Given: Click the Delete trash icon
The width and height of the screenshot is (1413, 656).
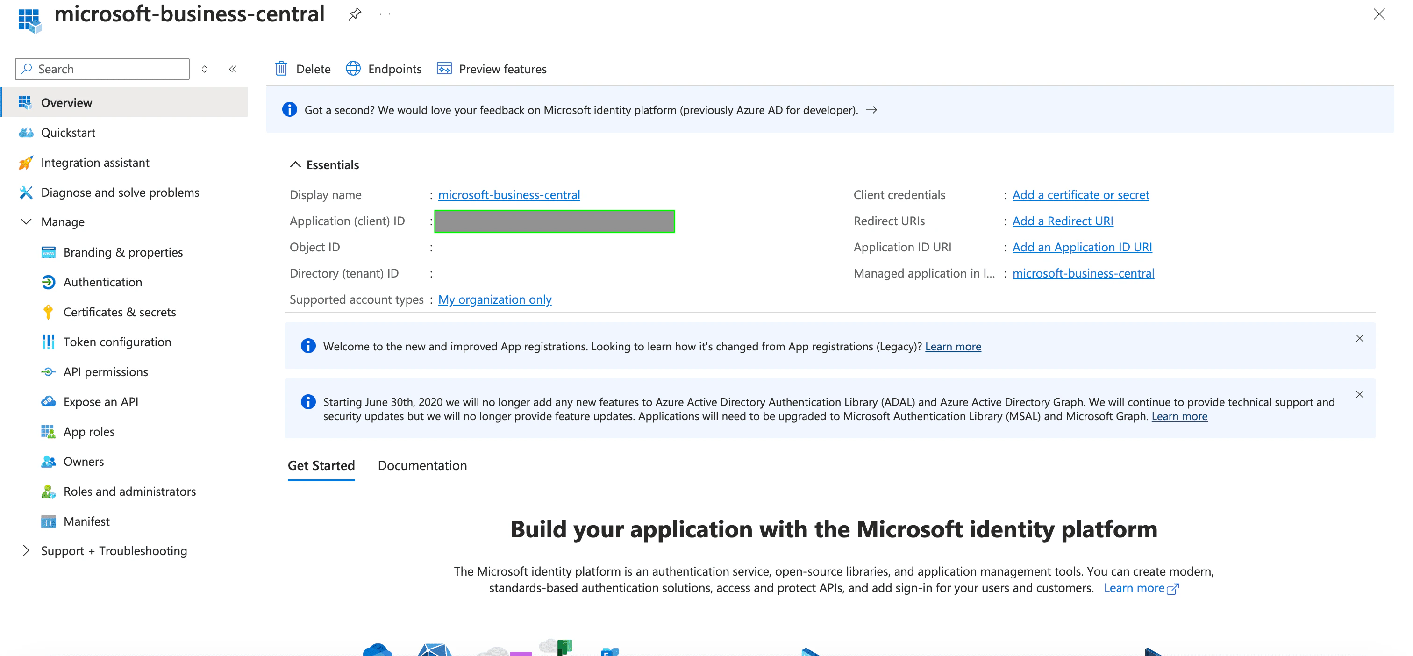Looking at the screenshot, I should [281, 69].
